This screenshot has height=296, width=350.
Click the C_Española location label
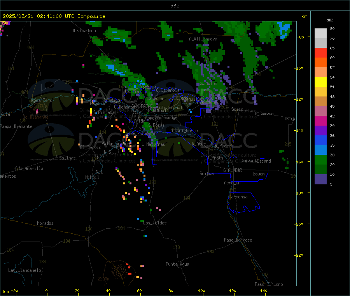[x=168, y=90]
